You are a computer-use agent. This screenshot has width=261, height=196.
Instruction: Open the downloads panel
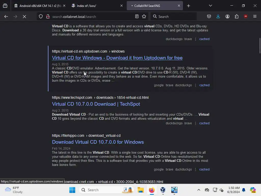(218, 17)
